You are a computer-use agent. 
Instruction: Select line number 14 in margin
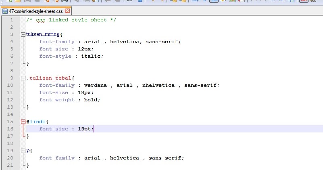(10, 114)
